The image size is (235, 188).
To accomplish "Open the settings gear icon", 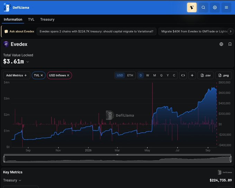I will (215, 7).
